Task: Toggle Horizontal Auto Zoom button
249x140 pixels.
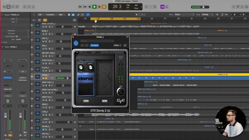Action: coord(226,15)
